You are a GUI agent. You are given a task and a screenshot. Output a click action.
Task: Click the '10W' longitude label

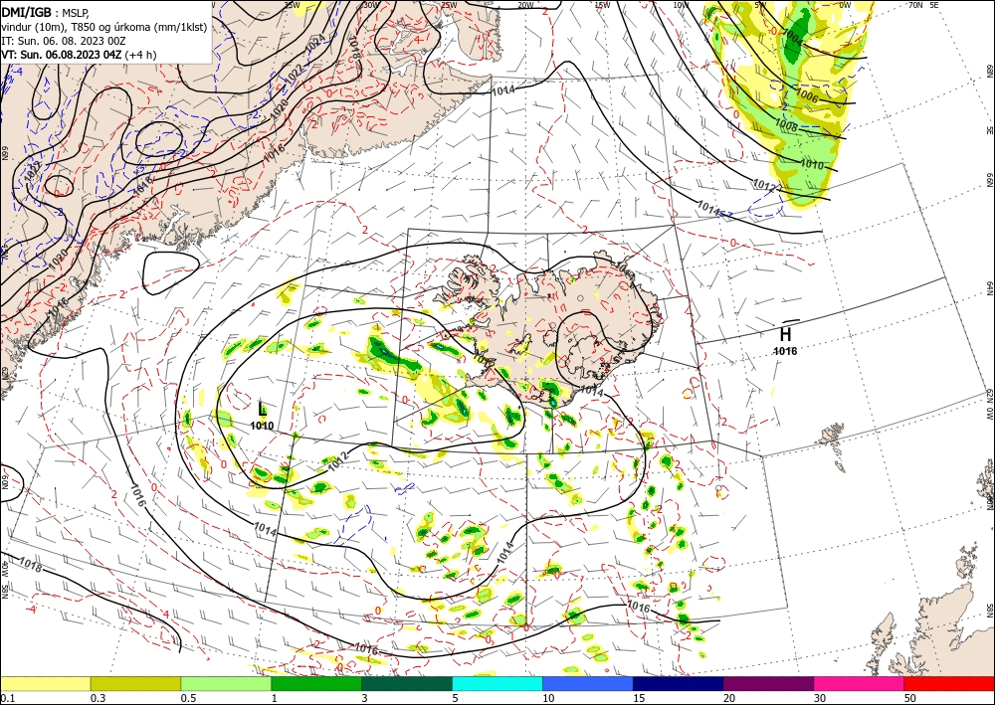[x=681, y=5]
